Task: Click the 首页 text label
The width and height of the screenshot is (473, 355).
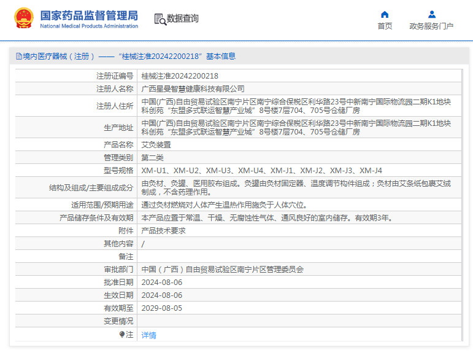Action: 385,26
